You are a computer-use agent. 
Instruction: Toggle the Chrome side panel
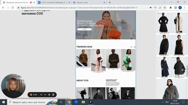[x=175, y=8]
